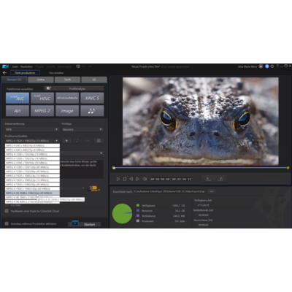The height and width of the screenshot is (292, 292).
Task: Click the preview timeline seek bar
Action: click(201, 168)
